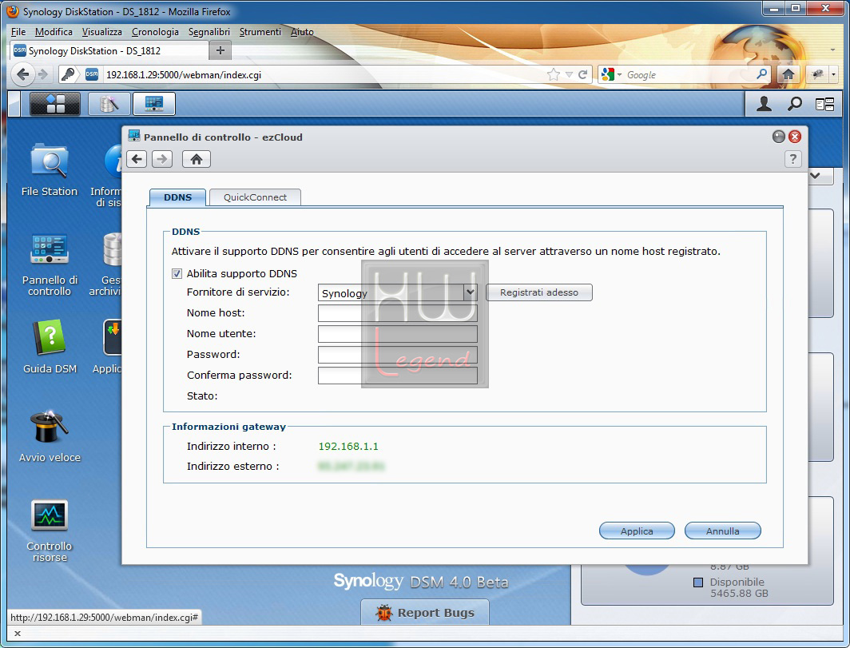This screenshot has width=850, height=648.
Task: Open Firefox Strumenti menu
Action: (x=260, y=32)
